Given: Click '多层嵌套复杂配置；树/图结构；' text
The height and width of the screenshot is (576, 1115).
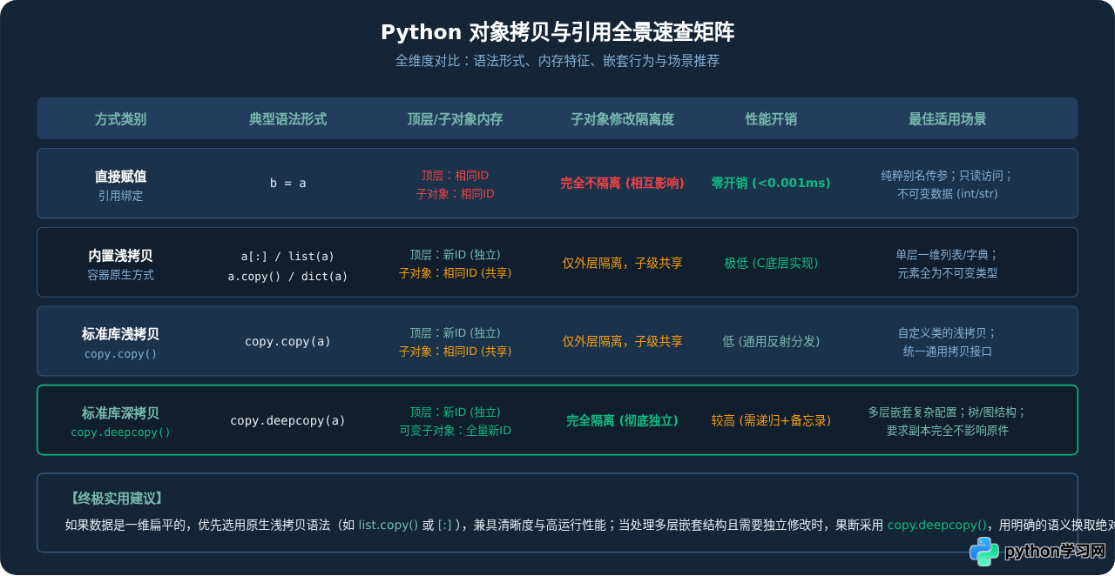Looking at the screenshot, I should pyautogui.click(x=948, y=412).
